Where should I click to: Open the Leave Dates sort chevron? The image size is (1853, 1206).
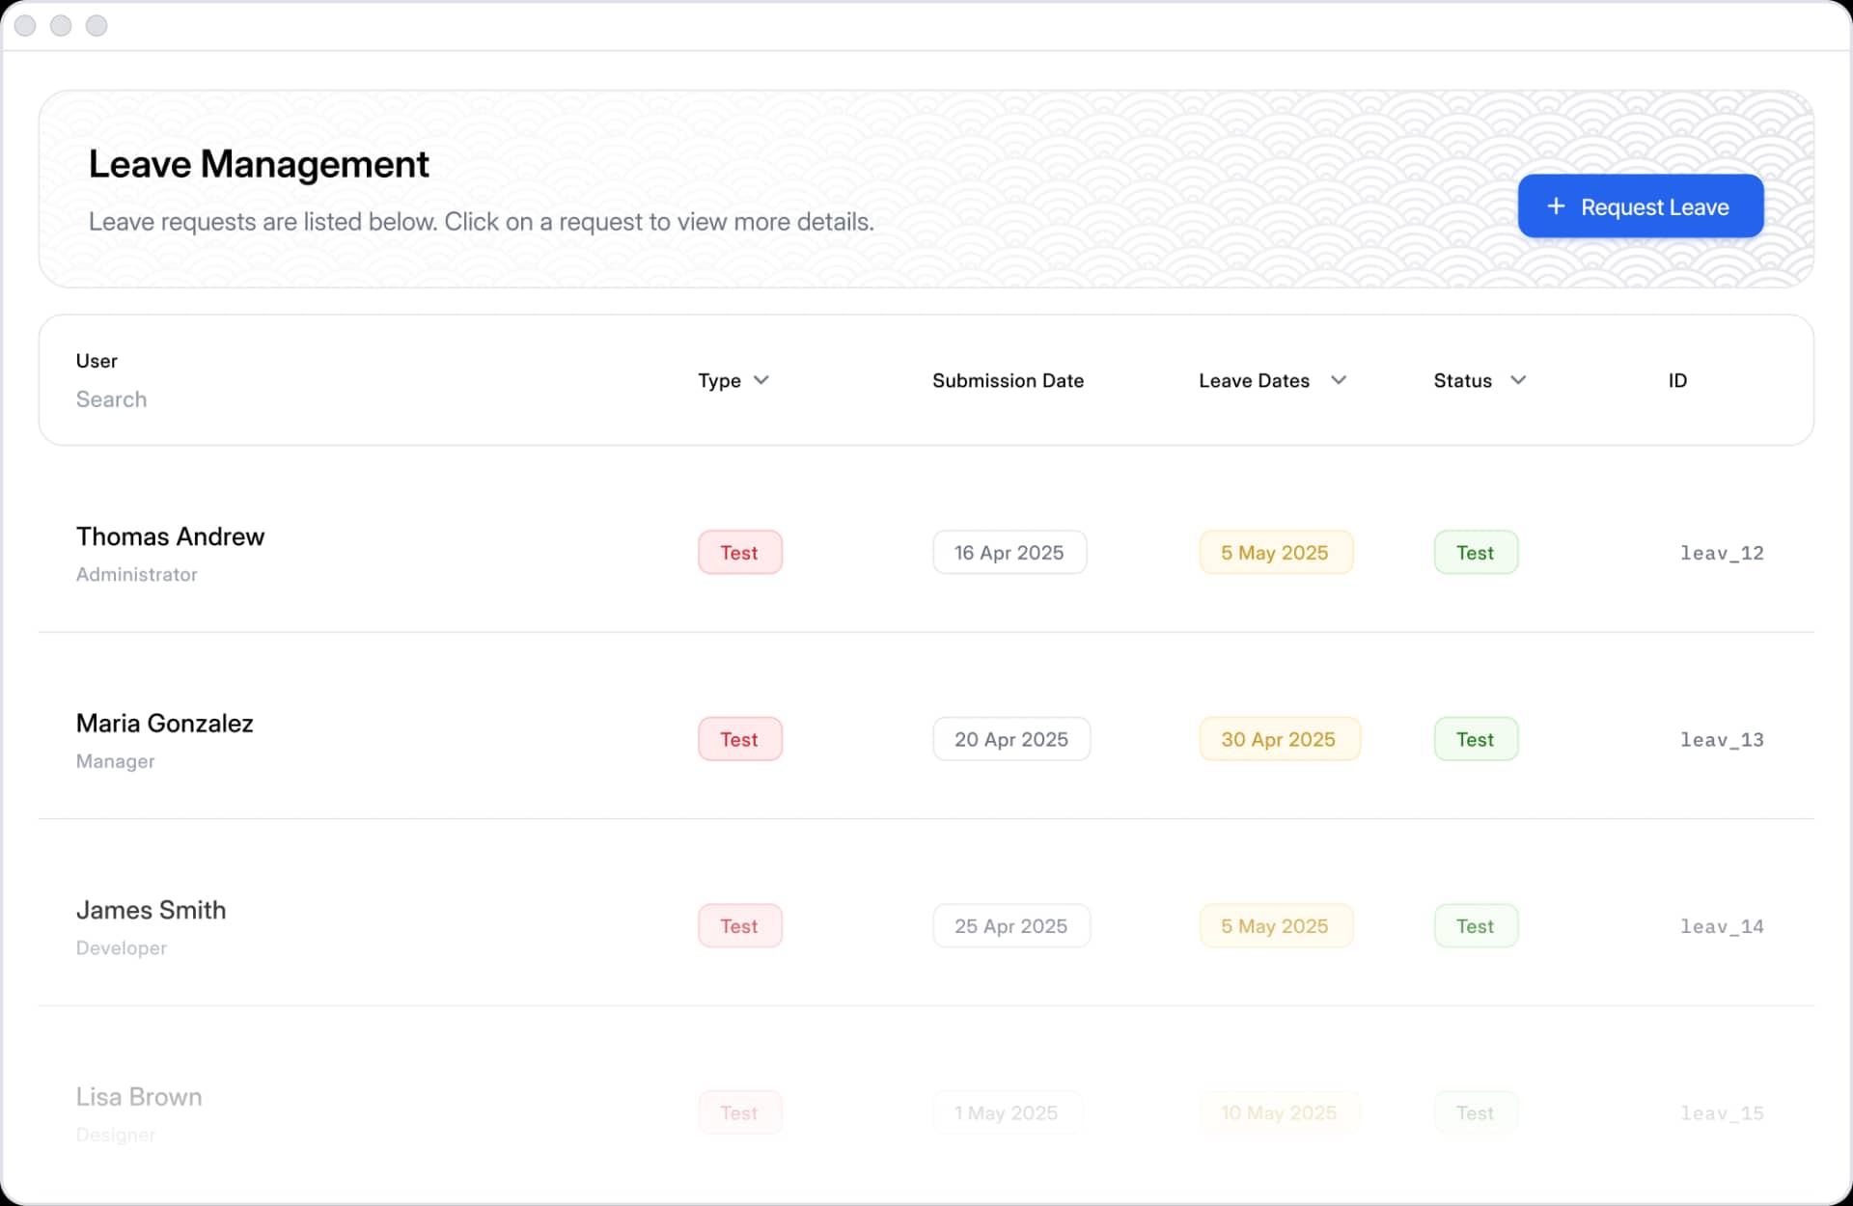(x=1338, y=380)
